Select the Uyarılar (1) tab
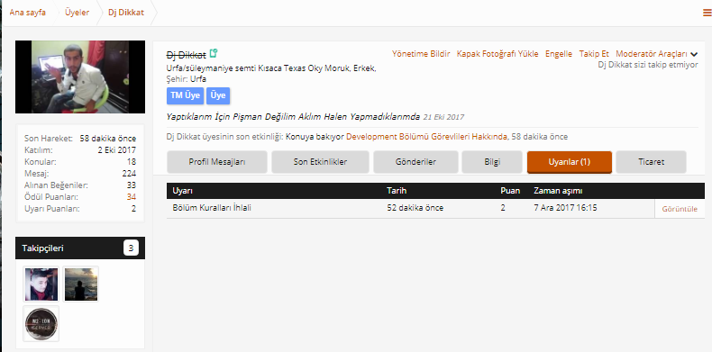Image resolution: width=712 pixels, height=352 pixels. pos(570,162)
